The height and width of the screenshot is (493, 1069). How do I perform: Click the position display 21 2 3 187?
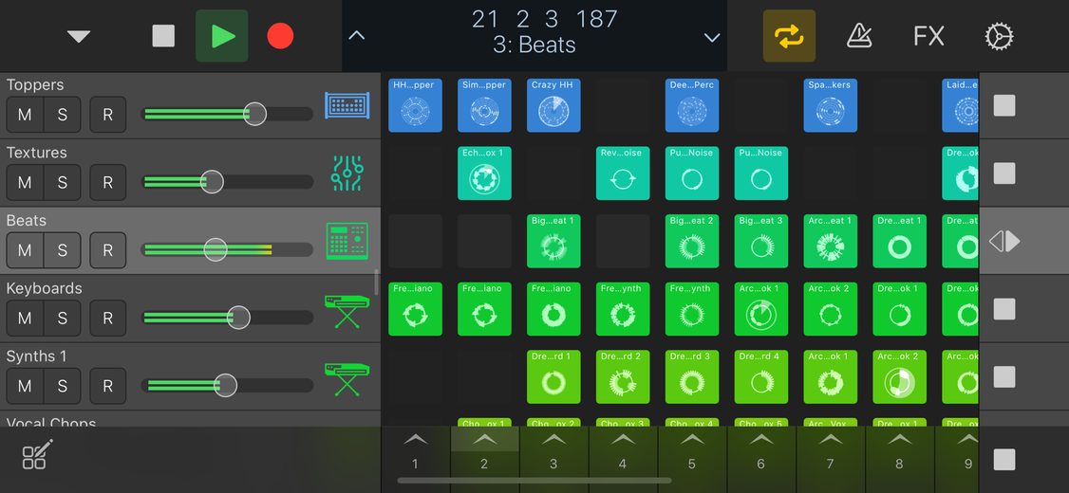tap(544, 19)
